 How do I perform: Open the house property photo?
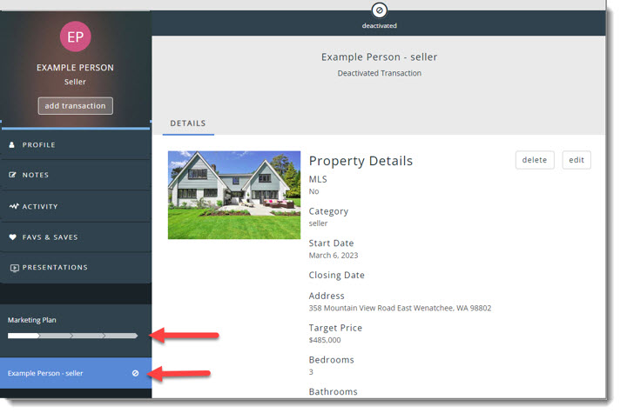point(234,195)
